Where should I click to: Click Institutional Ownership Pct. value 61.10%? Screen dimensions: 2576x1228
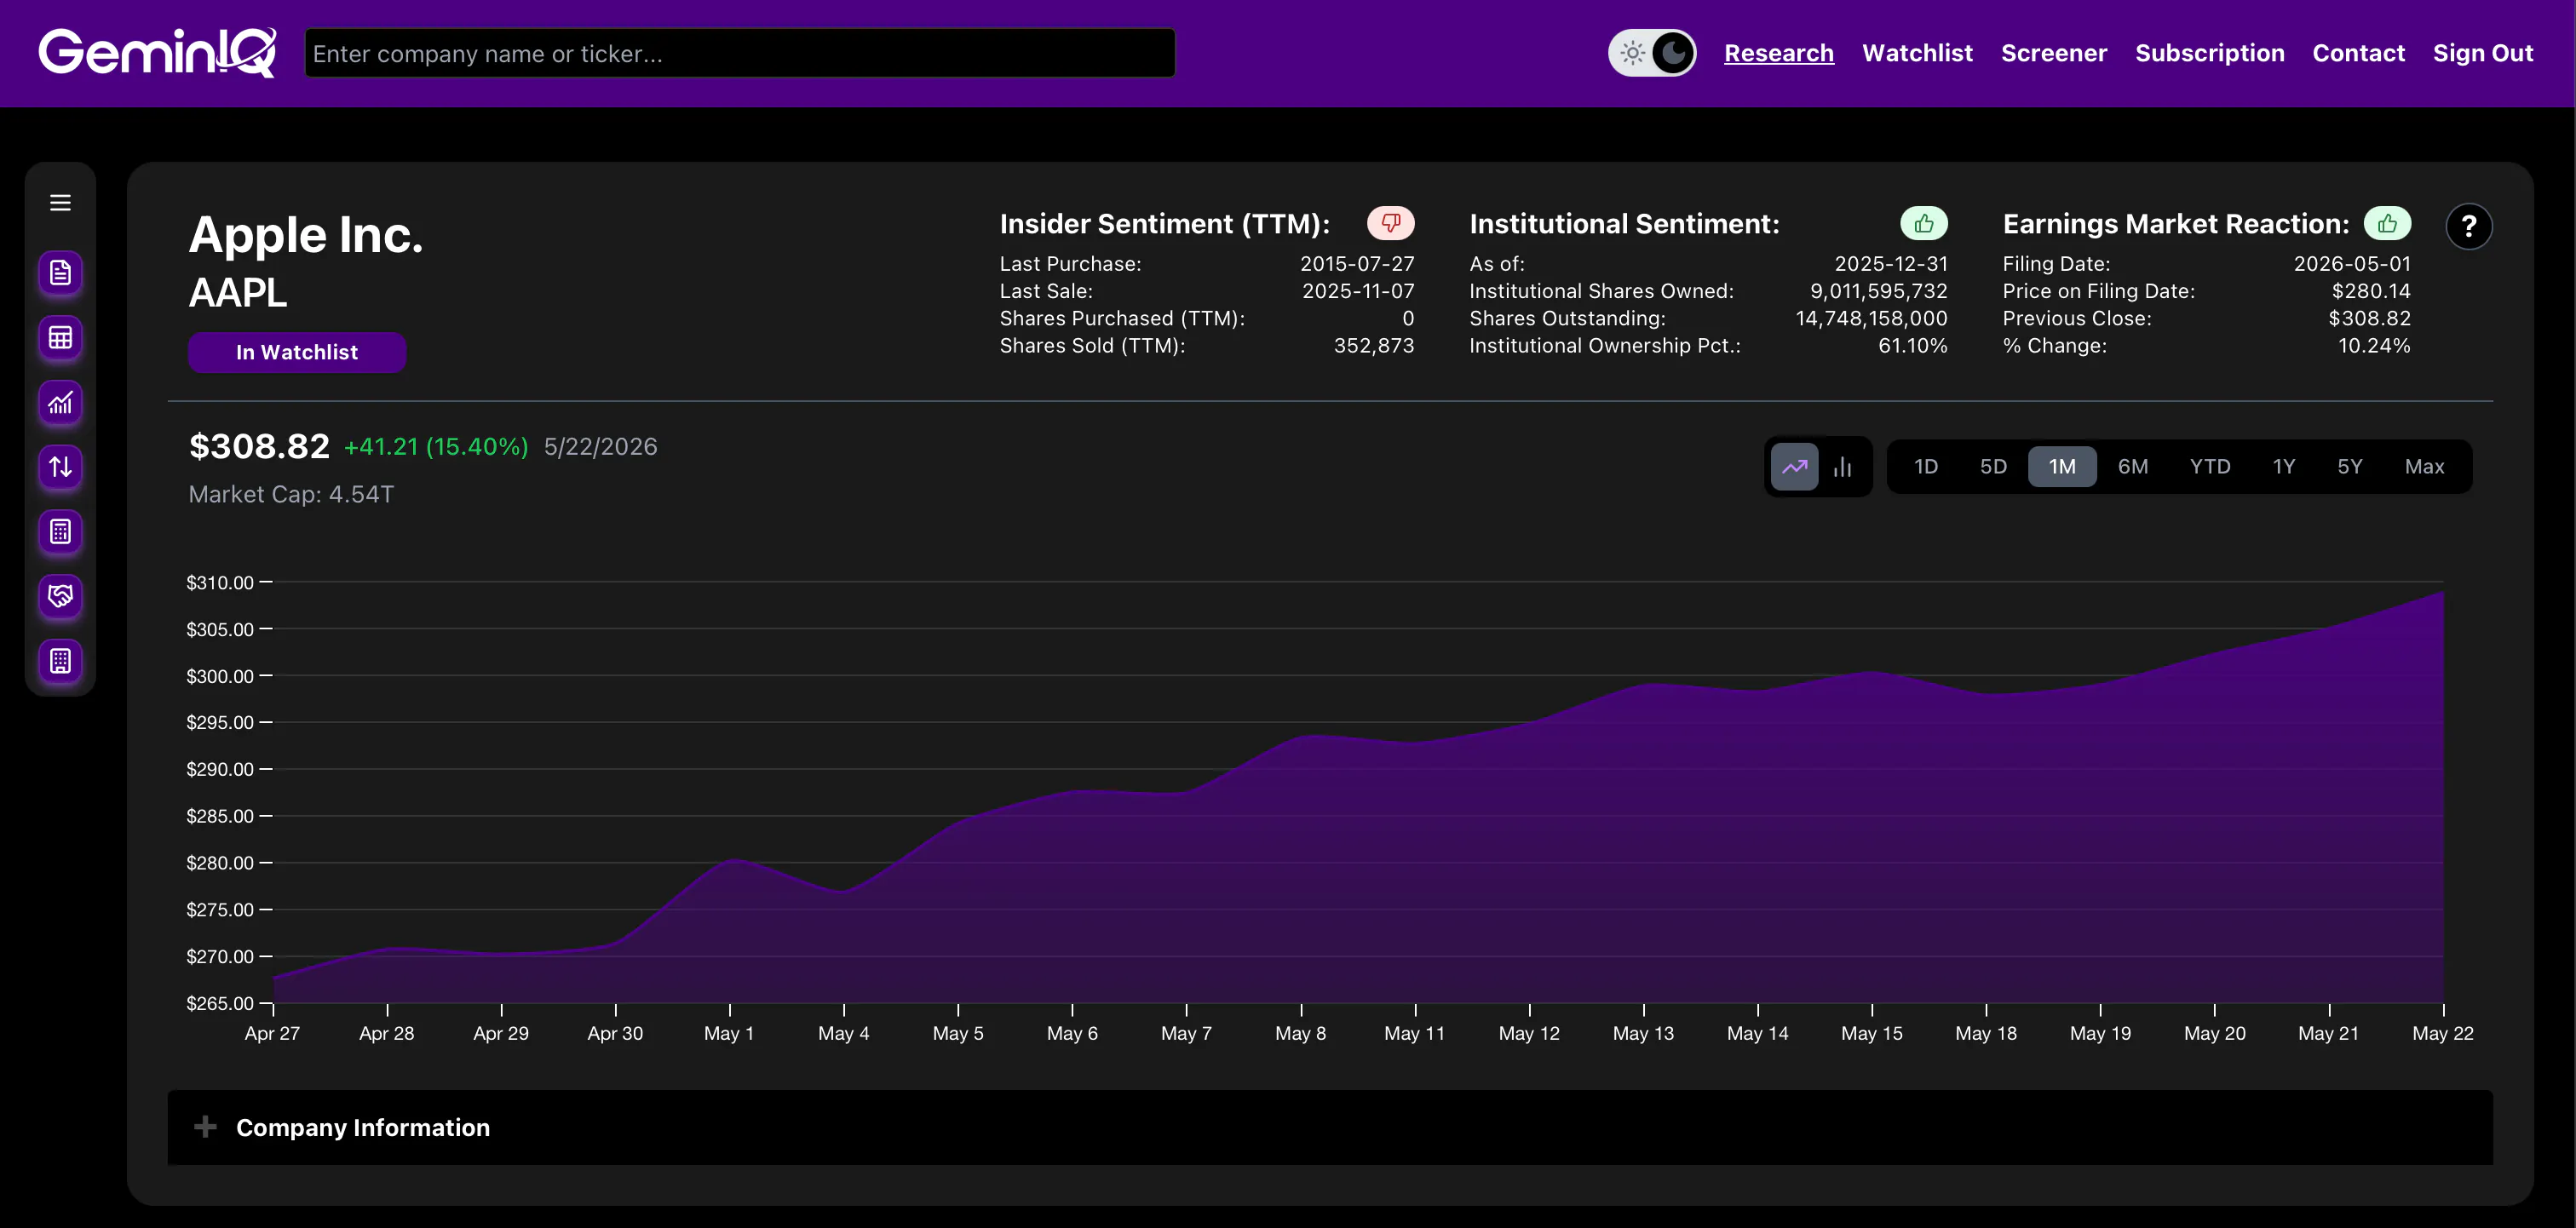[x=1912, y=346]
